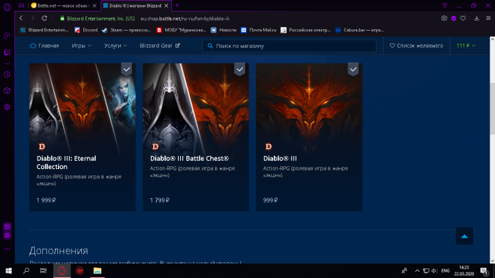Click the magnifier icon in the shop search

click(210, 46)
